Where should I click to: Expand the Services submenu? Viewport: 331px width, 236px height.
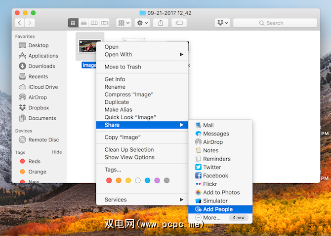[x=142, y=200]
